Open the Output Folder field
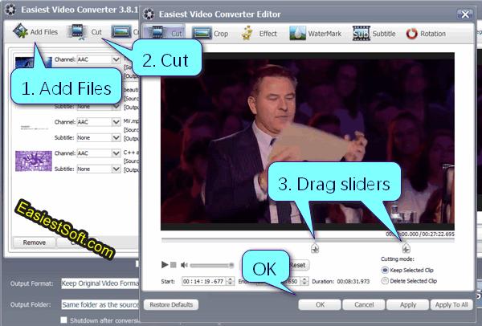This screenshot has width=482, height=326. pyautogui.click(x=100, y=305)
